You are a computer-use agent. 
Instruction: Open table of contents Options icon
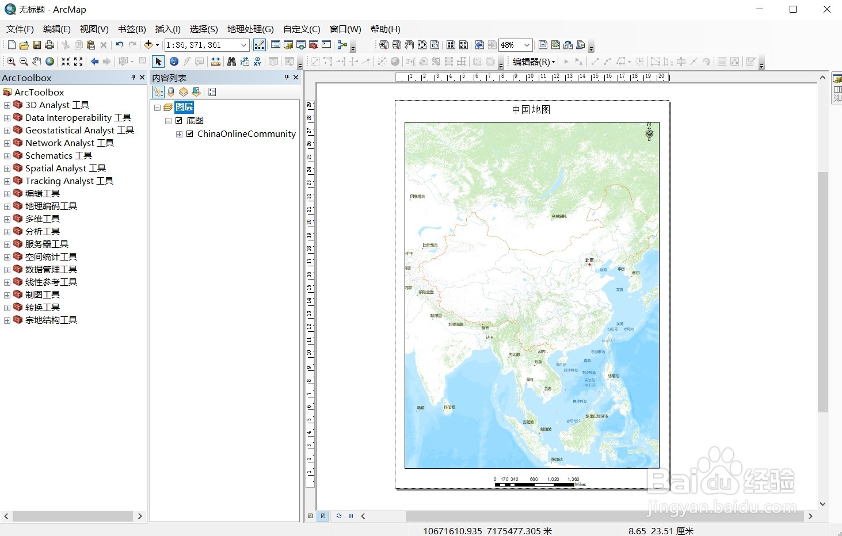click(x=212, y=92)
